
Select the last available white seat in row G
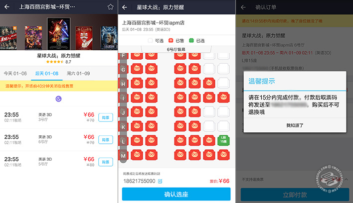tap(223, 69)
